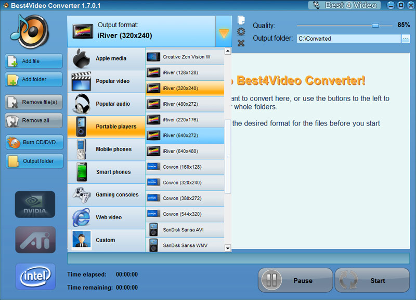The width and height of the screenshot is (416, 300).
Task: Select the Portable players category
Action: (x=107, y=127)
